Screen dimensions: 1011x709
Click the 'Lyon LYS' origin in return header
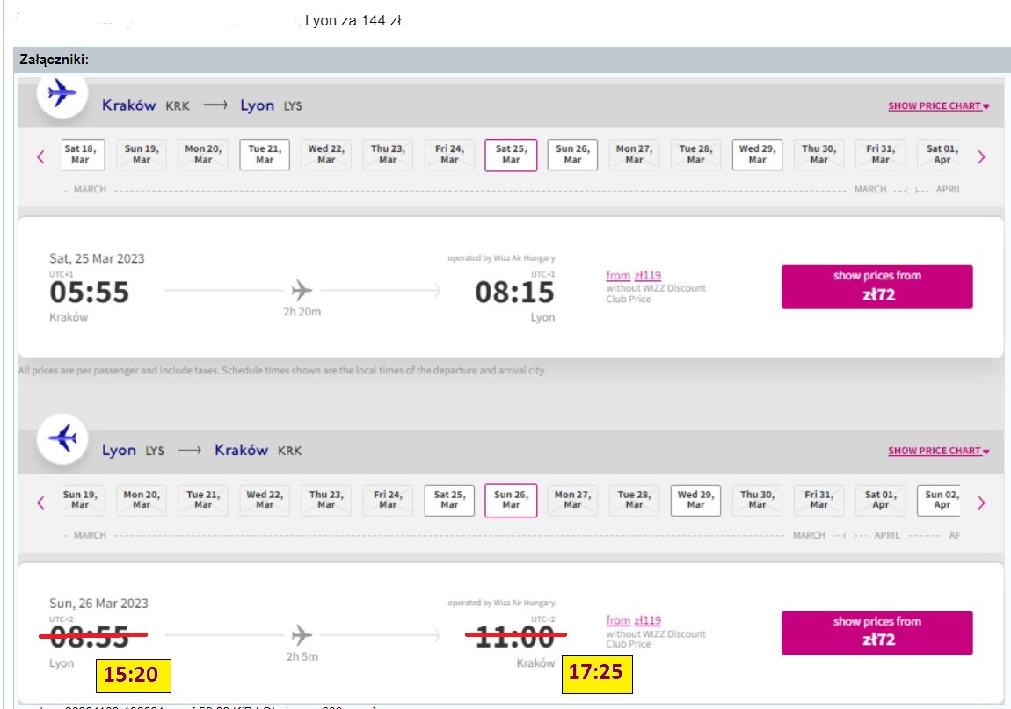[133, 451]
